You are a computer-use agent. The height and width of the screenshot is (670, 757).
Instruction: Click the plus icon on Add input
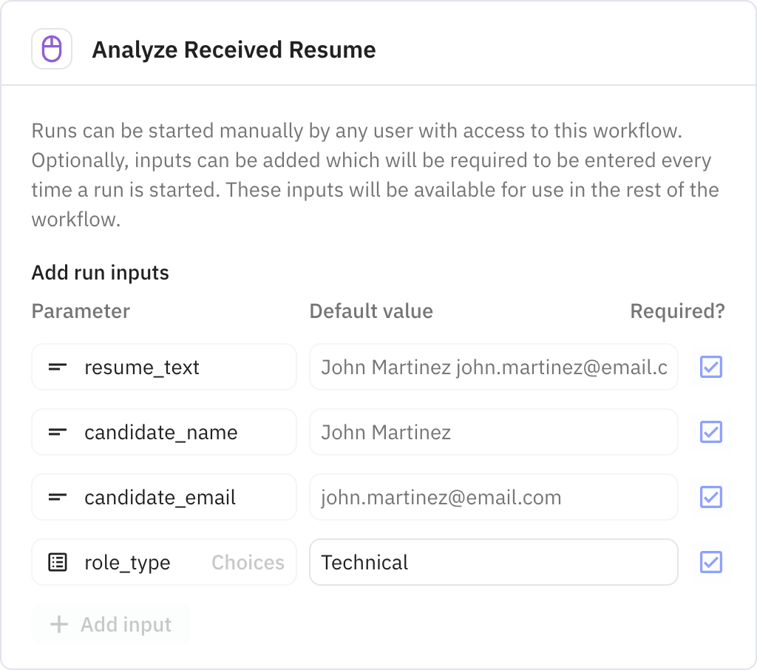click(x=58, y=624)
